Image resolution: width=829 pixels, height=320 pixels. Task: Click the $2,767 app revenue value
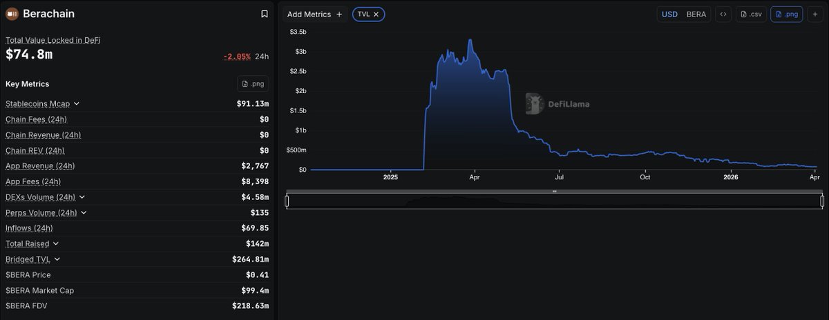(x=255, y=166)
